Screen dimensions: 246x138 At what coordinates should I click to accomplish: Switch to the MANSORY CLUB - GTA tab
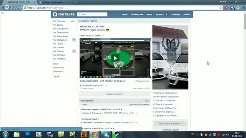[19, 2]
